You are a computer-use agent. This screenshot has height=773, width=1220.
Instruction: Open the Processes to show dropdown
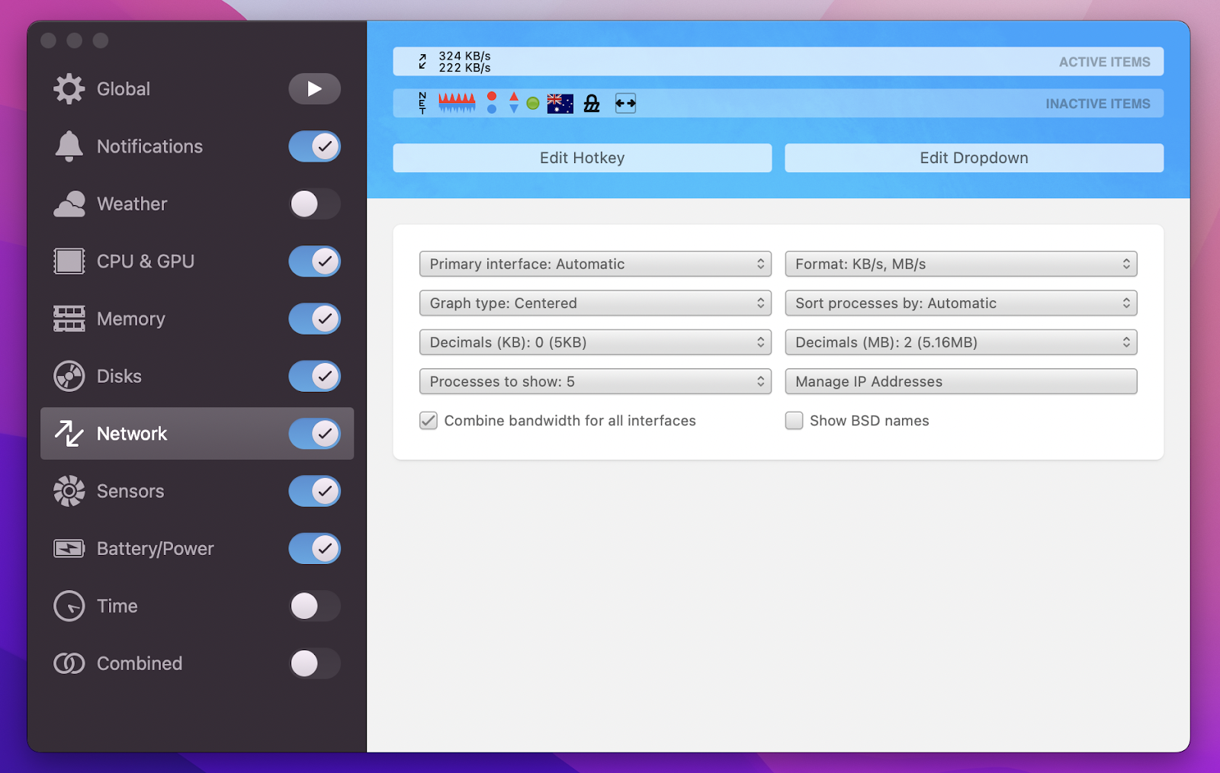coord(596,381)
